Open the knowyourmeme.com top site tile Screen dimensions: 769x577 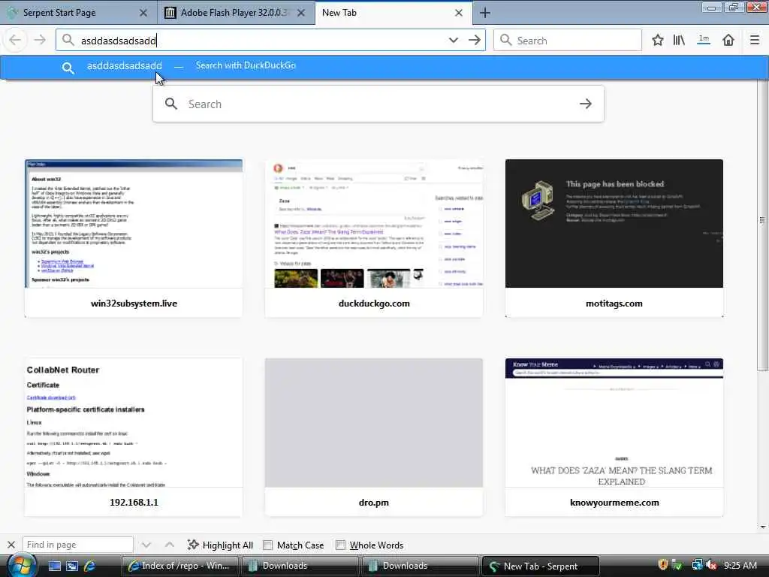[x=614, y=437]
